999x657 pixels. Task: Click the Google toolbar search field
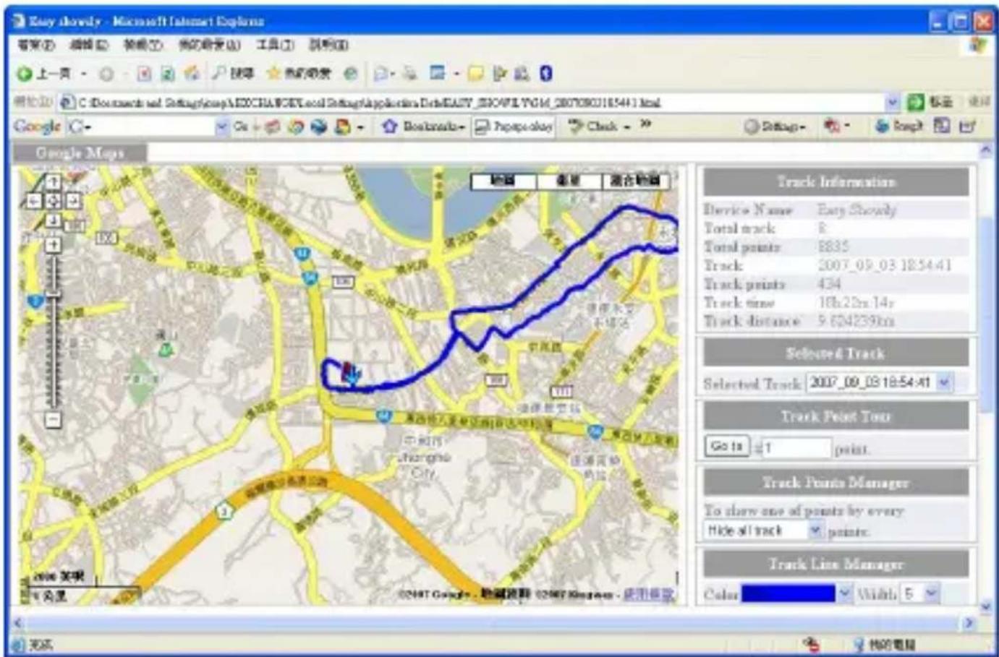pyautogui.click(x=148, y=126)
